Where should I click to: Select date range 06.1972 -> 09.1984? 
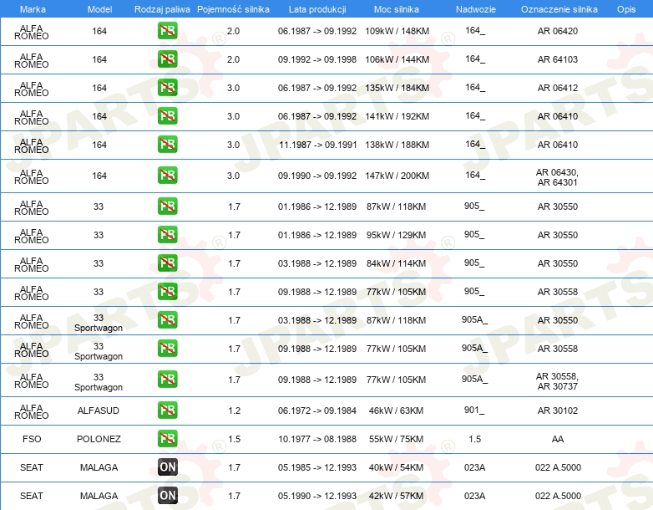point(317,411)
